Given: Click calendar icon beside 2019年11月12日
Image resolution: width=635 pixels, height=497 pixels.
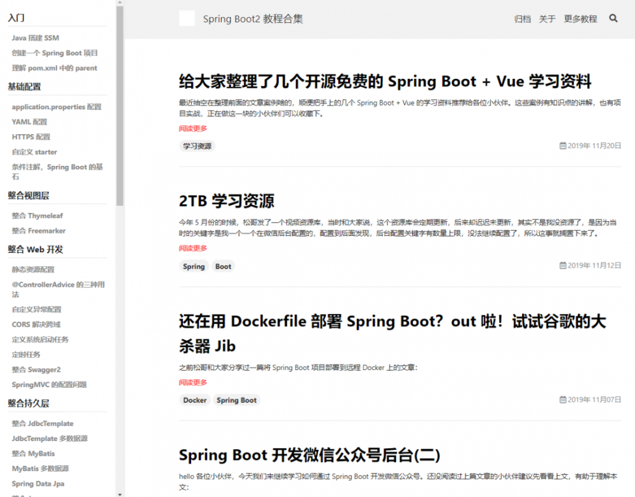Looking at the screenshot, I should coord(563,266).
